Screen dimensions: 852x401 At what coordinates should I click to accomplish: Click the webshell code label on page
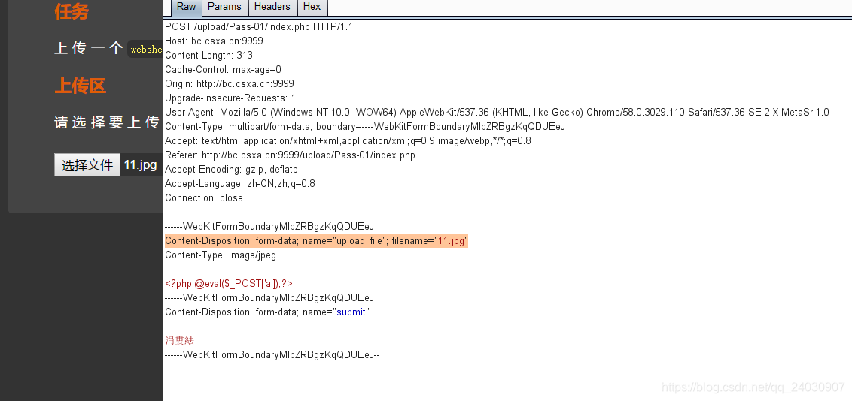coord(145,50)
